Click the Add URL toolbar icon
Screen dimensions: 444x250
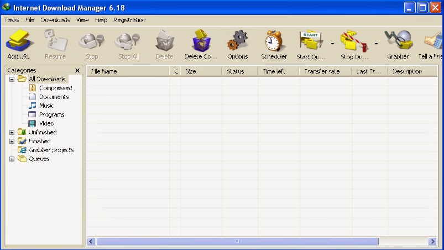[19, 41]
